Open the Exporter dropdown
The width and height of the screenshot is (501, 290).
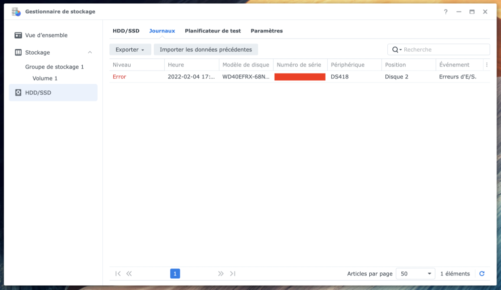(130, 49)
